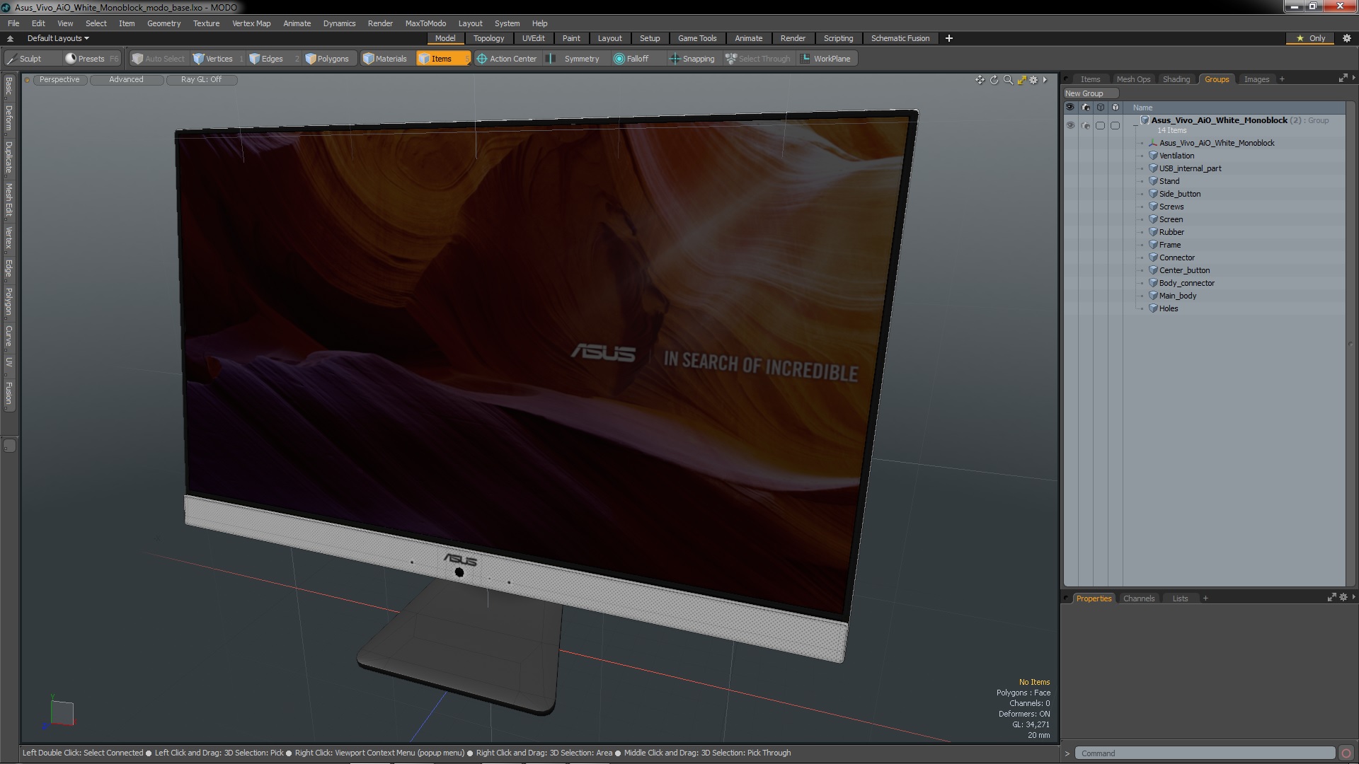The width and height of the screenshot is (1359, 764).
Task: Click the WorkPlane tool
Action: [x=826, y=59]
